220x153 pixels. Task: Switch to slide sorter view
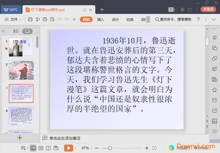click(x=41, y=148)
